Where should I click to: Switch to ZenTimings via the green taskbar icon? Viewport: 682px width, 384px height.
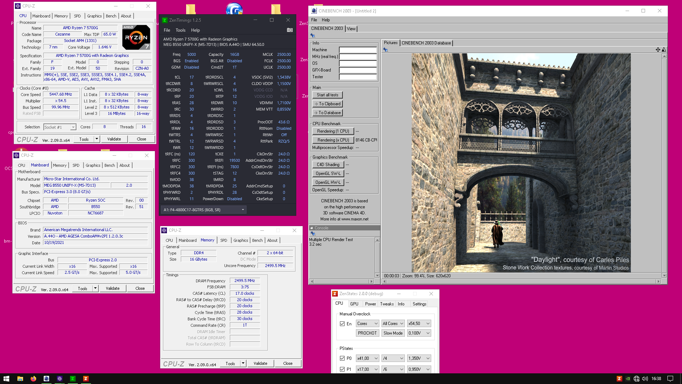73,379
